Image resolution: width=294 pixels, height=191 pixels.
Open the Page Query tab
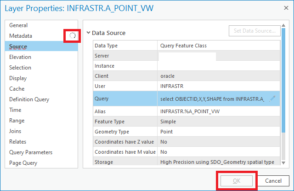[x=23, y=163]
